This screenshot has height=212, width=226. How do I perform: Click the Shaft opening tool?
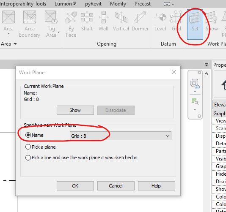click(87, 21)
